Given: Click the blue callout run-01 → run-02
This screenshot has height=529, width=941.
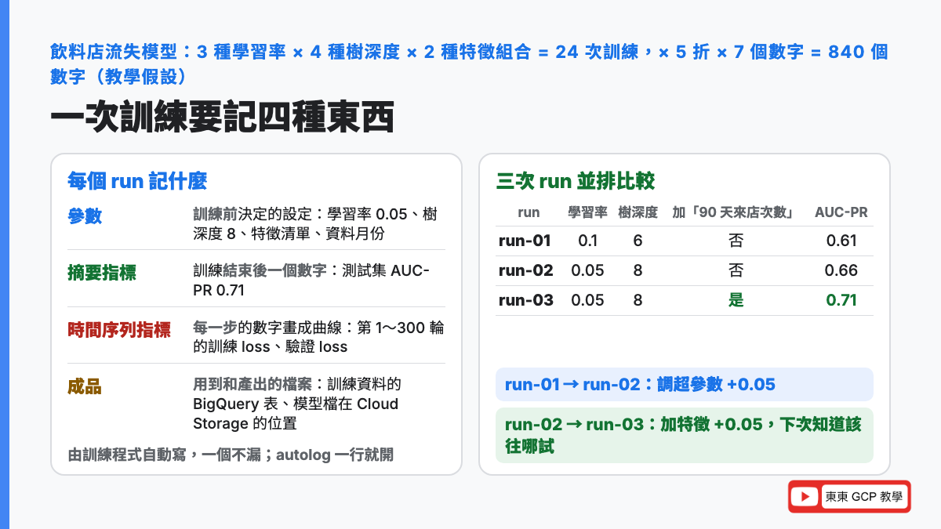Looking at the screenshot, I should (x=685, y=384).
